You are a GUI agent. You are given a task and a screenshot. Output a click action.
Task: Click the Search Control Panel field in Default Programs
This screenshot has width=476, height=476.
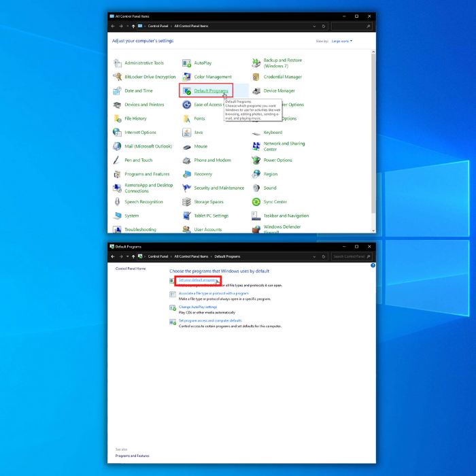point(352,257)
